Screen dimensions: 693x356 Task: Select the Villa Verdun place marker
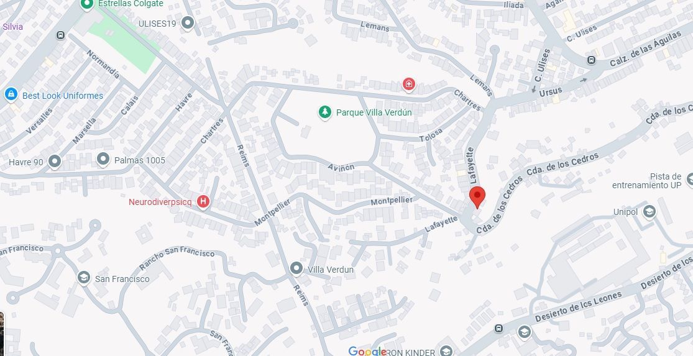296,268
